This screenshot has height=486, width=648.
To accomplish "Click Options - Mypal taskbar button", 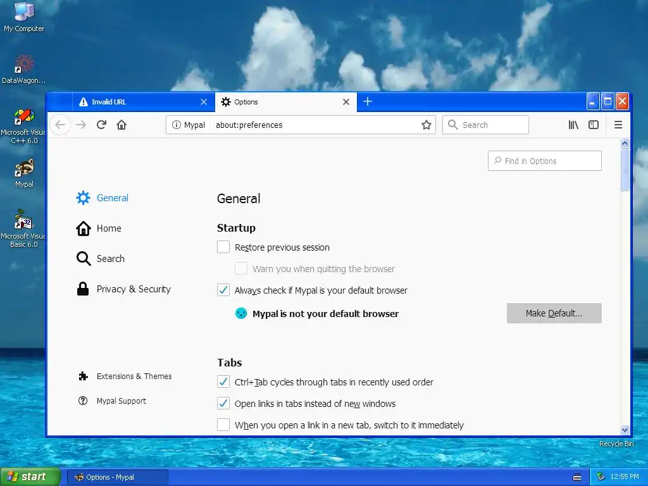I will pyautogui.click(x=117, y=477).
